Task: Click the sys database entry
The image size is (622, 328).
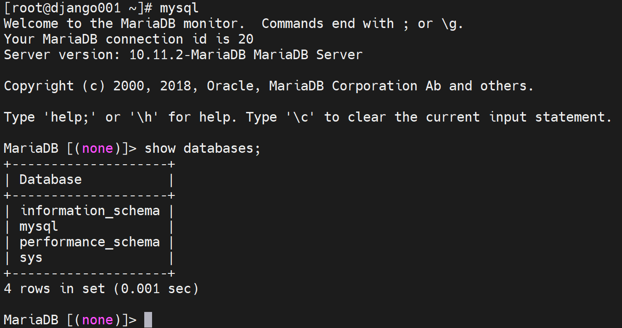Action: tap(31, 258)
